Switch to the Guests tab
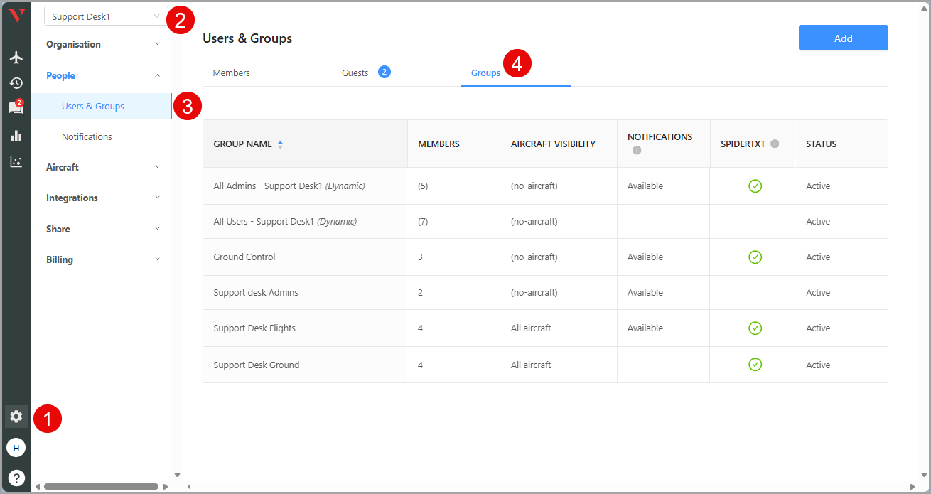Image resolution: width=931 pixels, height=494 pixels. pyautogui.click(x=355, y=73)
